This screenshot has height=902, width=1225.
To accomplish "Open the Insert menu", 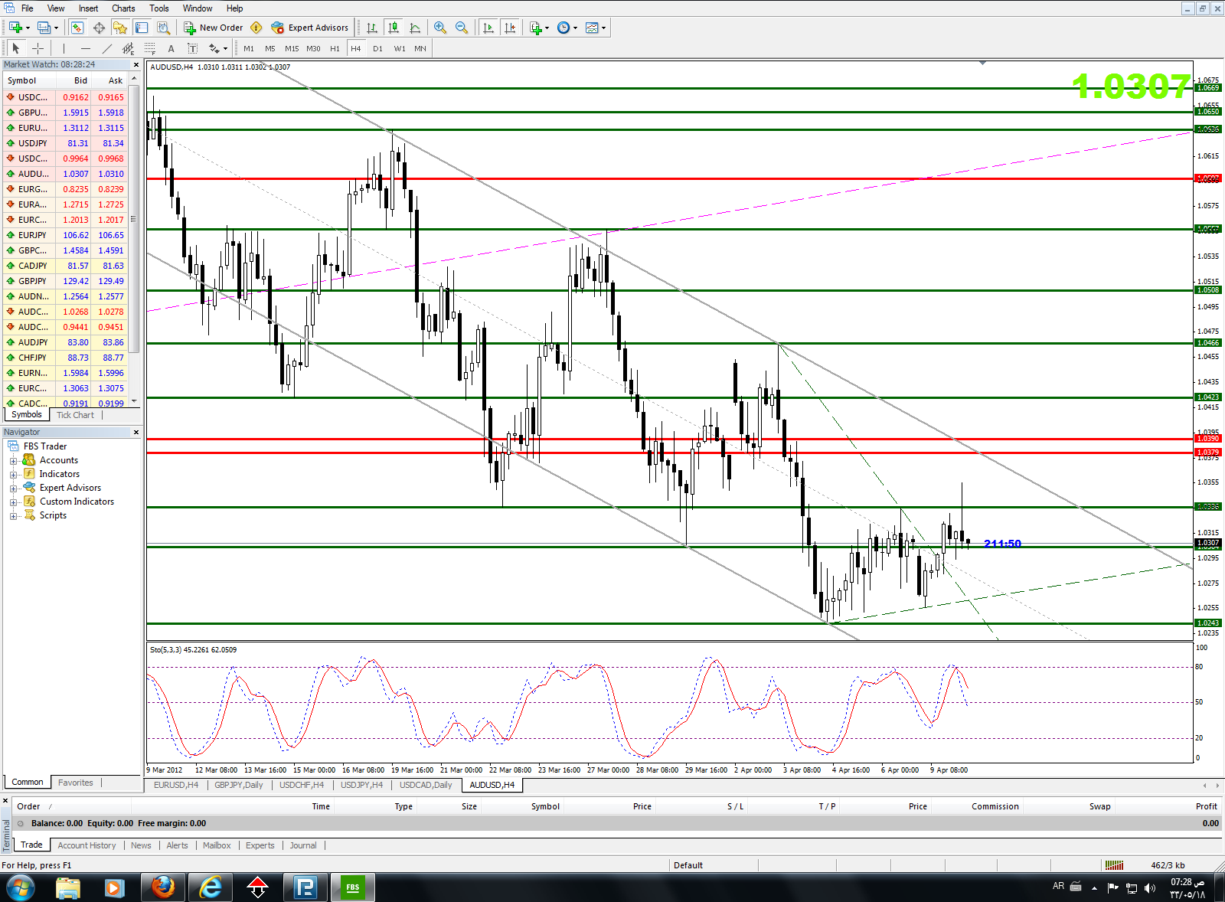I will [x=88, y=8].
